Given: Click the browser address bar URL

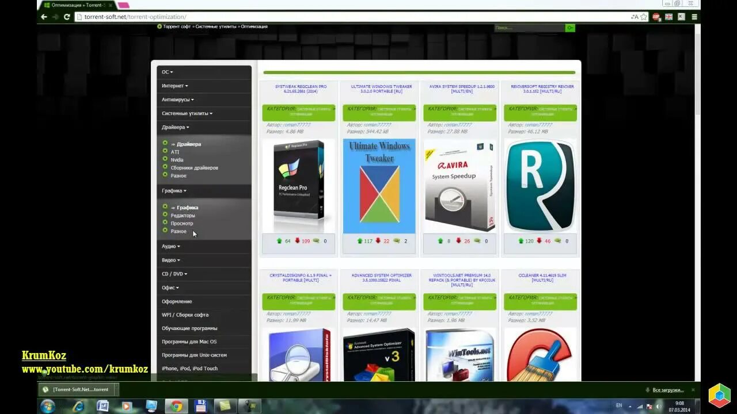Looking at the screenshot, I should tap(135, 17).
